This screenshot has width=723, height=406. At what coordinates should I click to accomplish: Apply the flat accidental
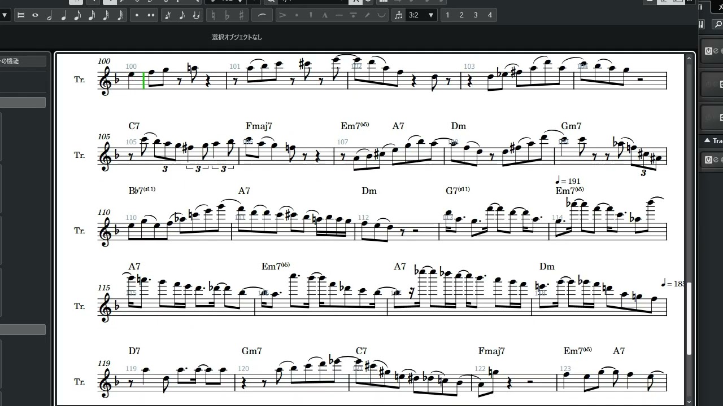pos(227,15)
